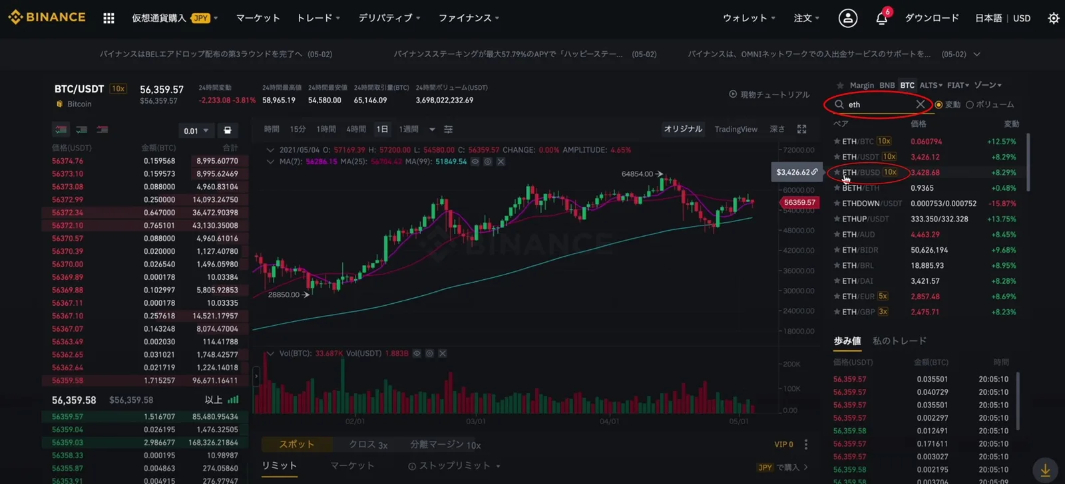Open the 注文 menu
The width and height of the screenshot is (1065, 484).
[x=807, y=18]
